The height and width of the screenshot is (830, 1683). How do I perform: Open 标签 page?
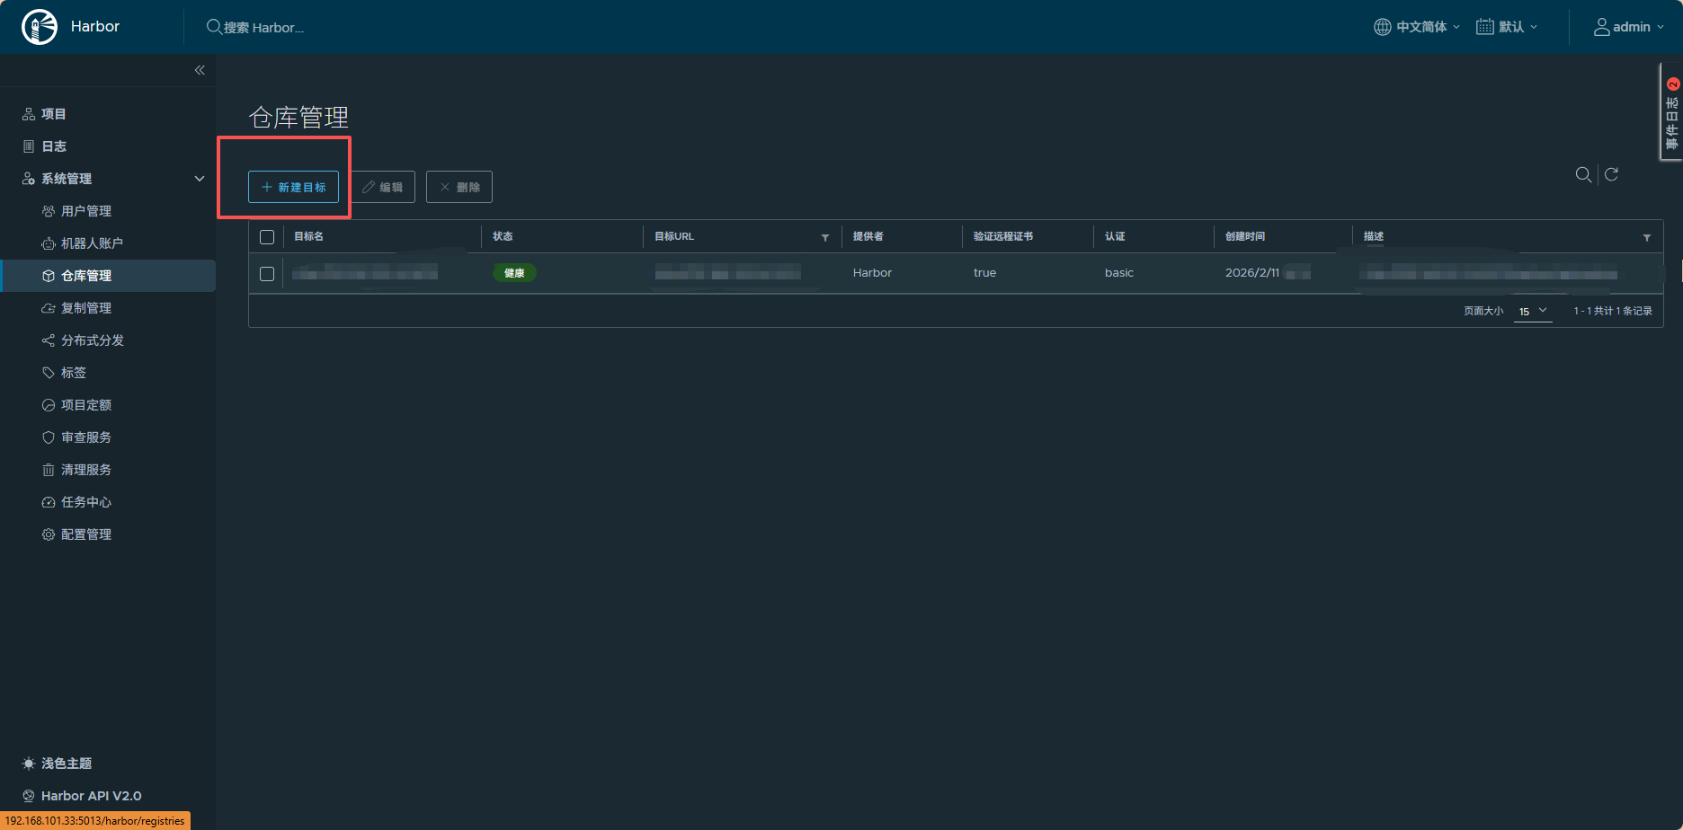click(x=74, y=373)
